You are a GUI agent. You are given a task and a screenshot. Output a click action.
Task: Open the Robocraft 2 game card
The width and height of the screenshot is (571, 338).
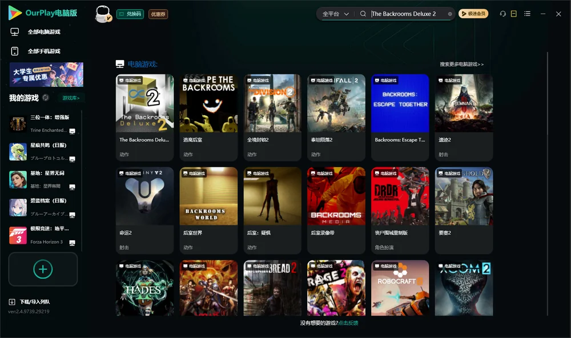click(x=400, y=288)
